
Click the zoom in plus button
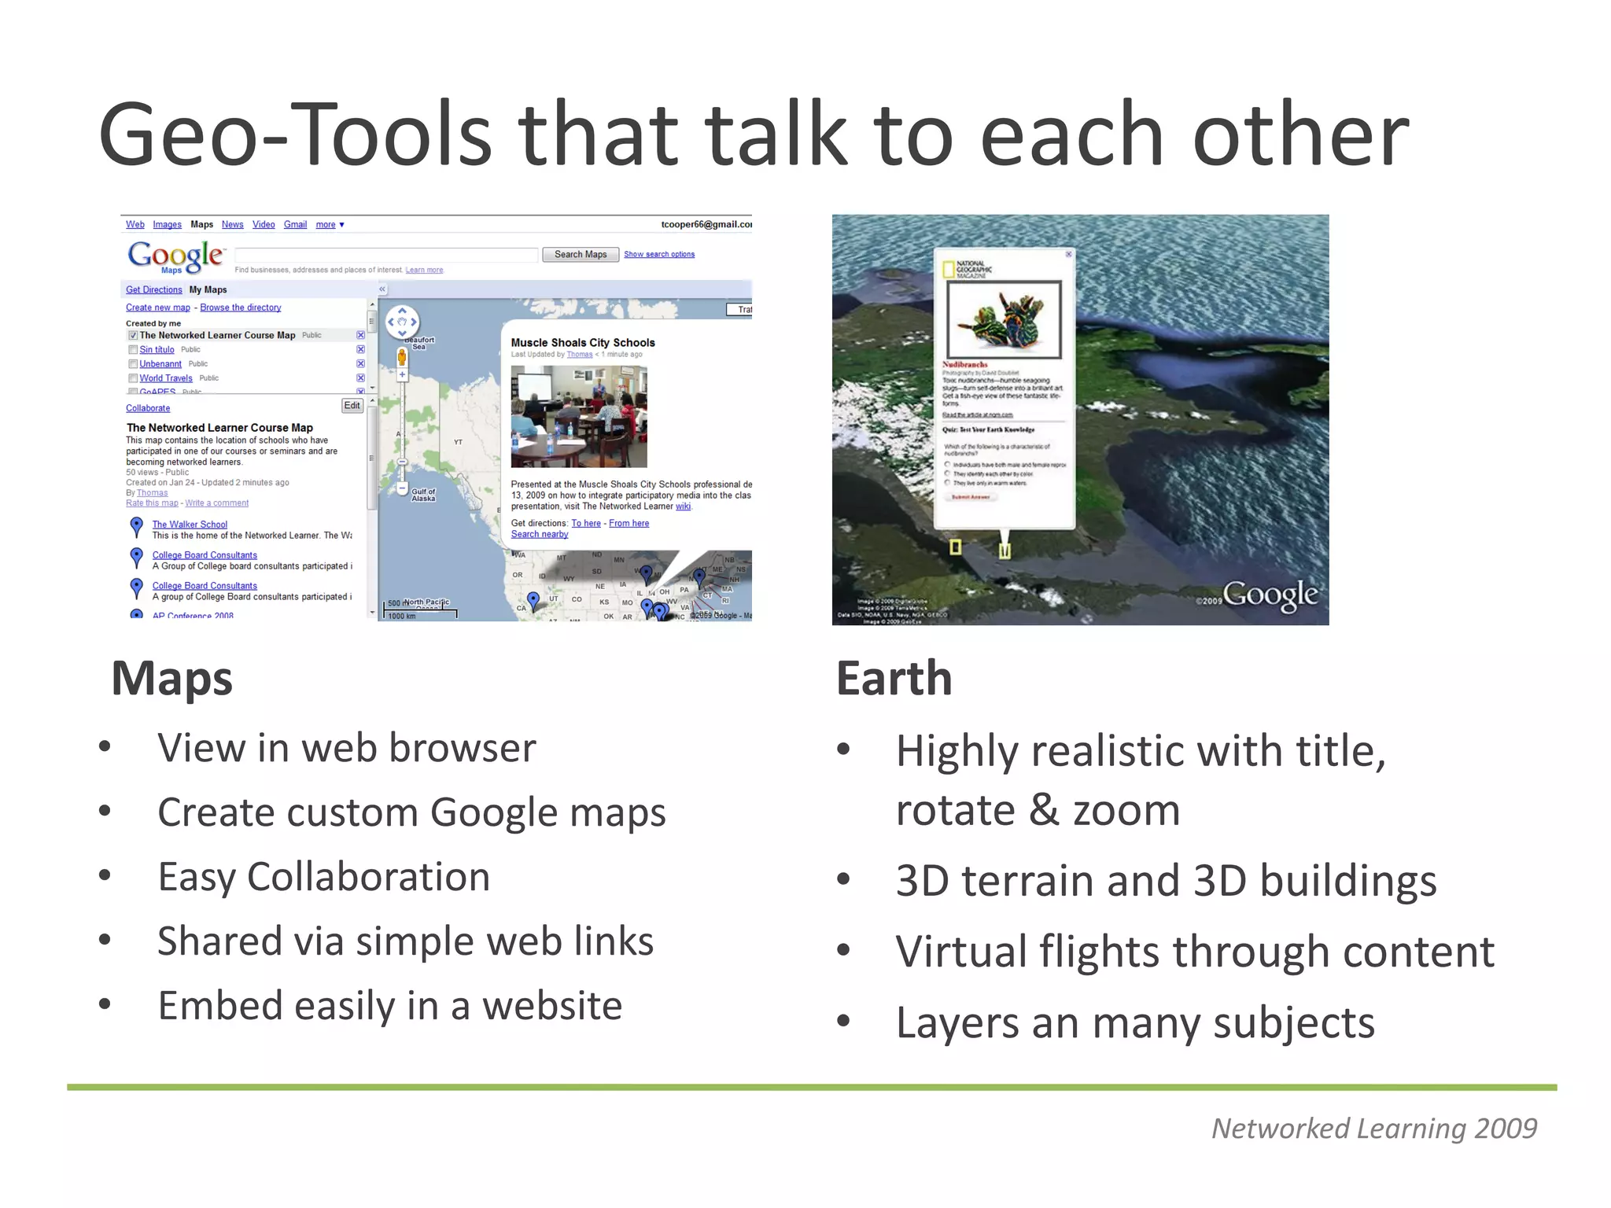(x=402, y=376)
